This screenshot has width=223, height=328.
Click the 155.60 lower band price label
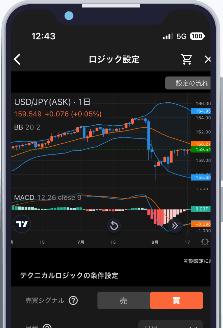201,177
